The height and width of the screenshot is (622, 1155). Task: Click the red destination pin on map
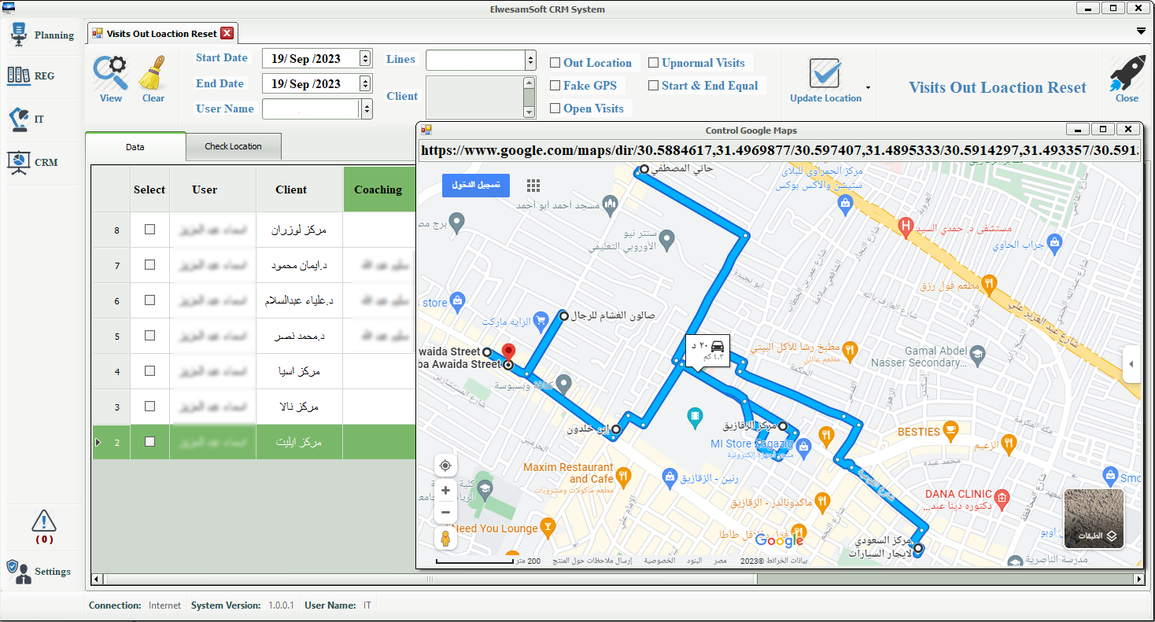[508, 353]
